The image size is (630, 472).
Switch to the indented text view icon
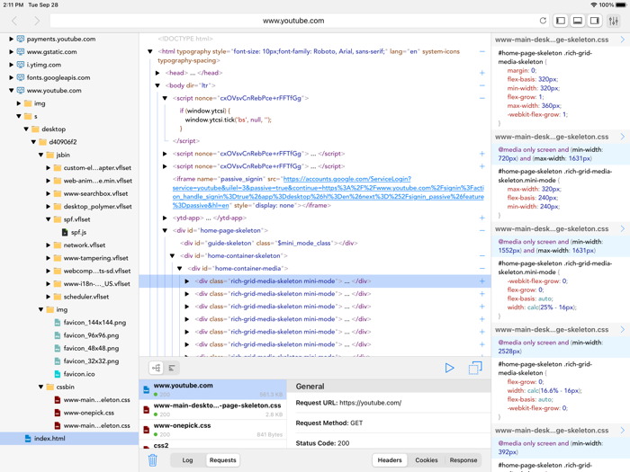[x=172, y=368]
